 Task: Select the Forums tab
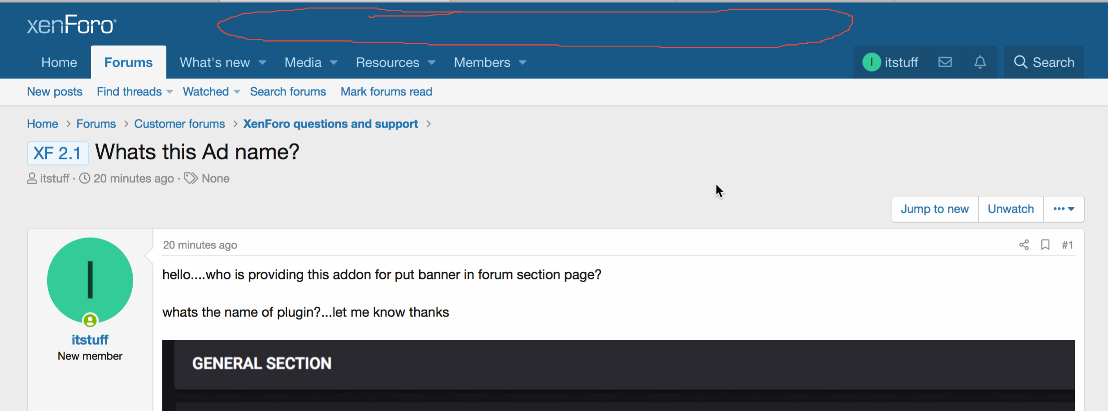[129, 63]
